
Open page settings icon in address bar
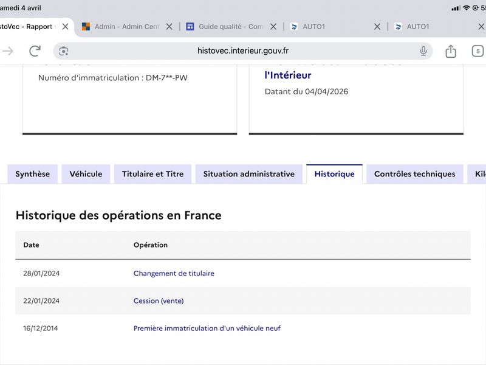click(64, 51)
